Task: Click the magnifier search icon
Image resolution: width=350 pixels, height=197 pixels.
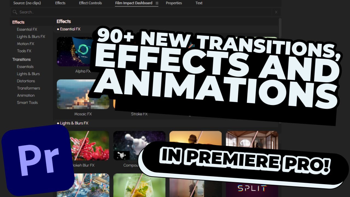Action: click(15, 12)
